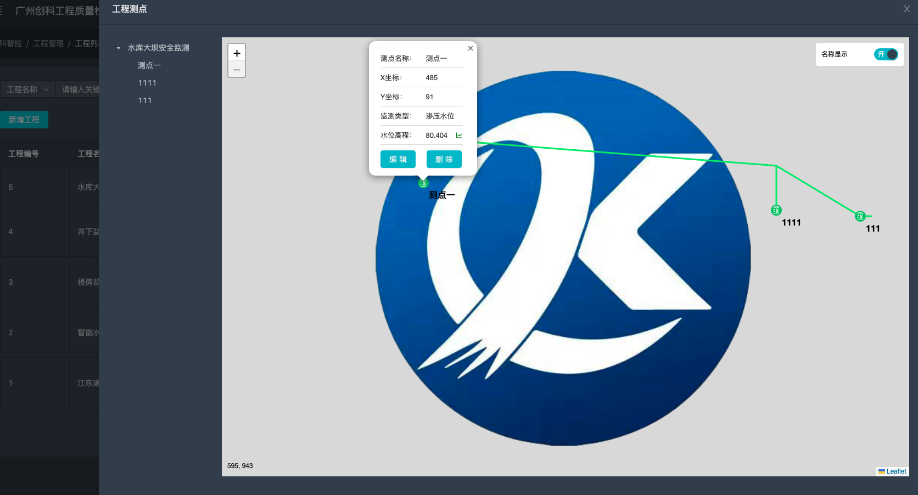This screenshot has width=918, height=495.
Task: Close the measurement point popup
Action: pyautogui.click(x=471, y=48)
